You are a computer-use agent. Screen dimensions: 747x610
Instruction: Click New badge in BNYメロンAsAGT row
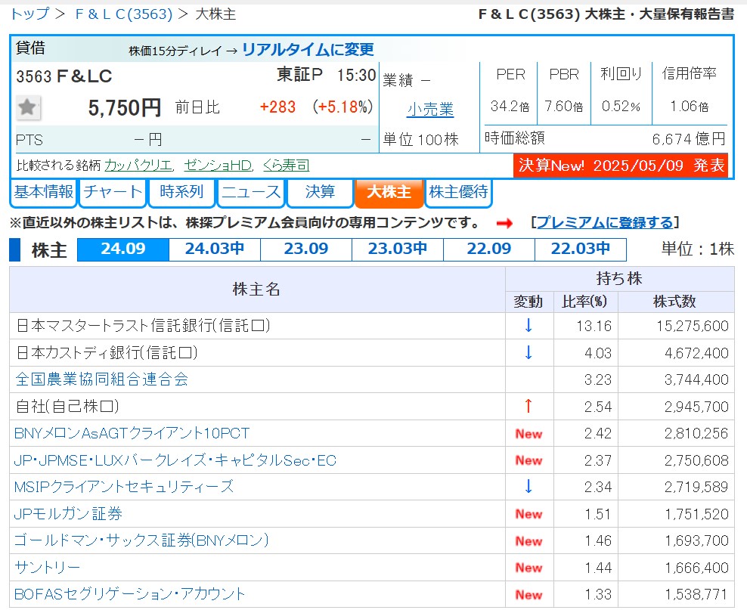point(528,434)
